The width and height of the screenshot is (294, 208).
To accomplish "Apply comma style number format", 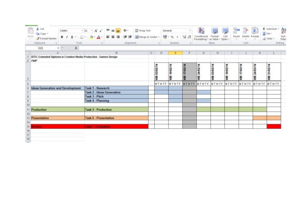I will [x=177, y=37].
